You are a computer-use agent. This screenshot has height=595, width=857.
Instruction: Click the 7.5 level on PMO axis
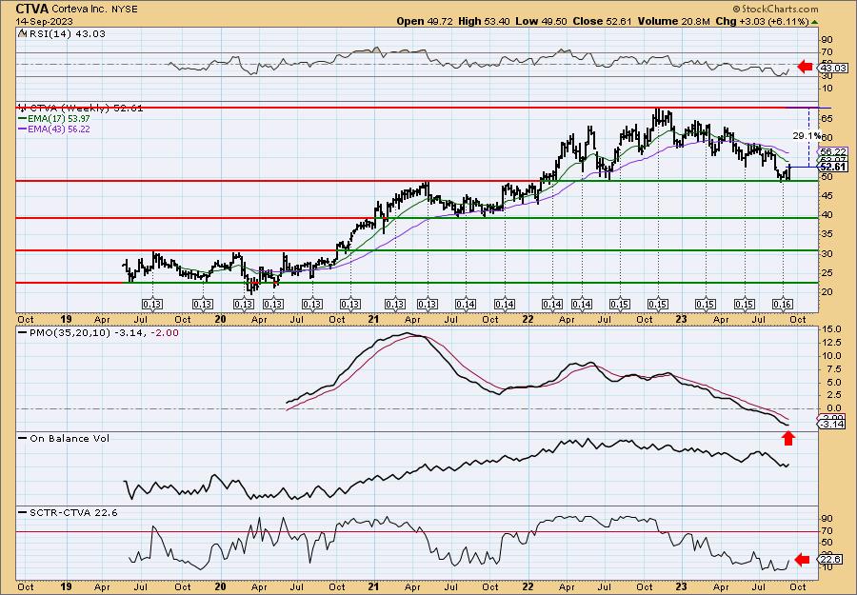pyautogui.click(x=832, y=368)
